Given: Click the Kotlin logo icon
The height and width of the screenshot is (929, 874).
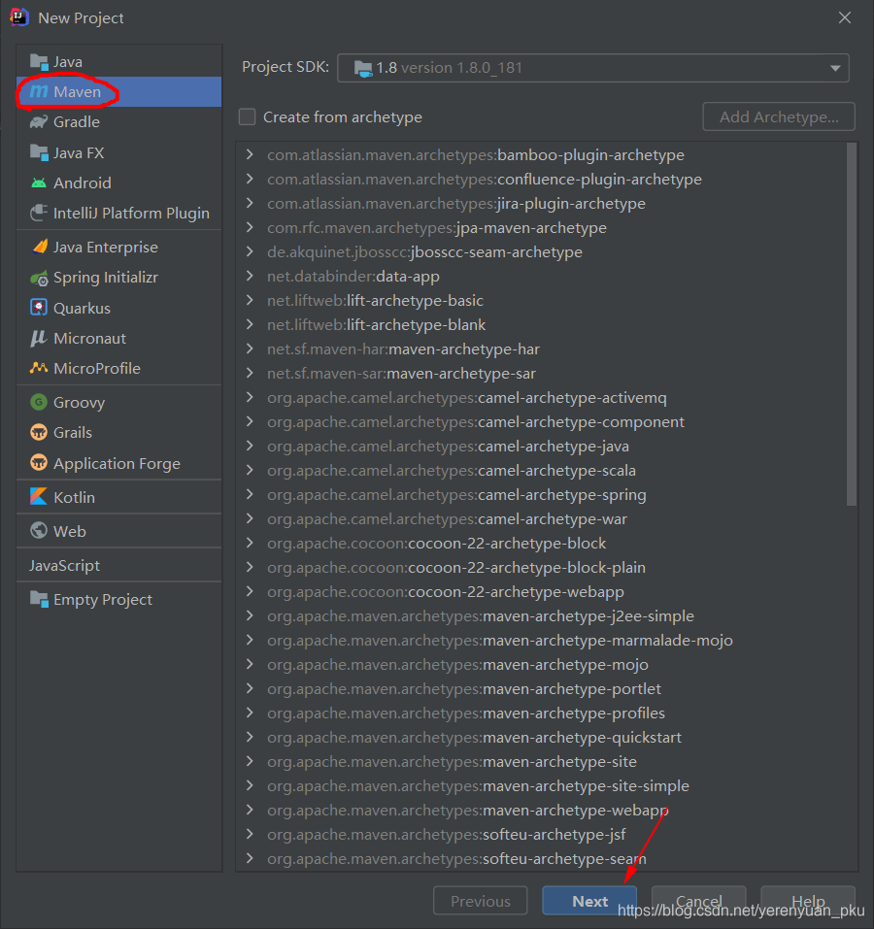Looking at the screenshot, I should pyautogui.click(x=39, y=496).
